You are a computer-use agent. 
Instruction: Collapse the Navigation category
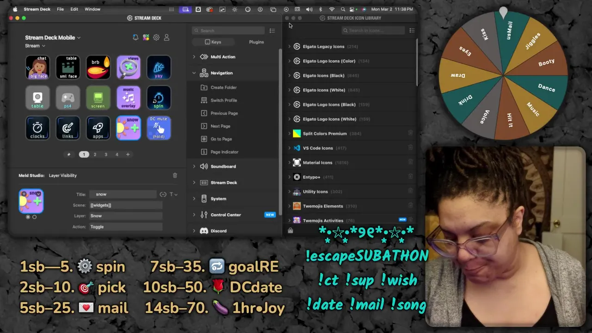pyautogui.click(x=194, y=73)
